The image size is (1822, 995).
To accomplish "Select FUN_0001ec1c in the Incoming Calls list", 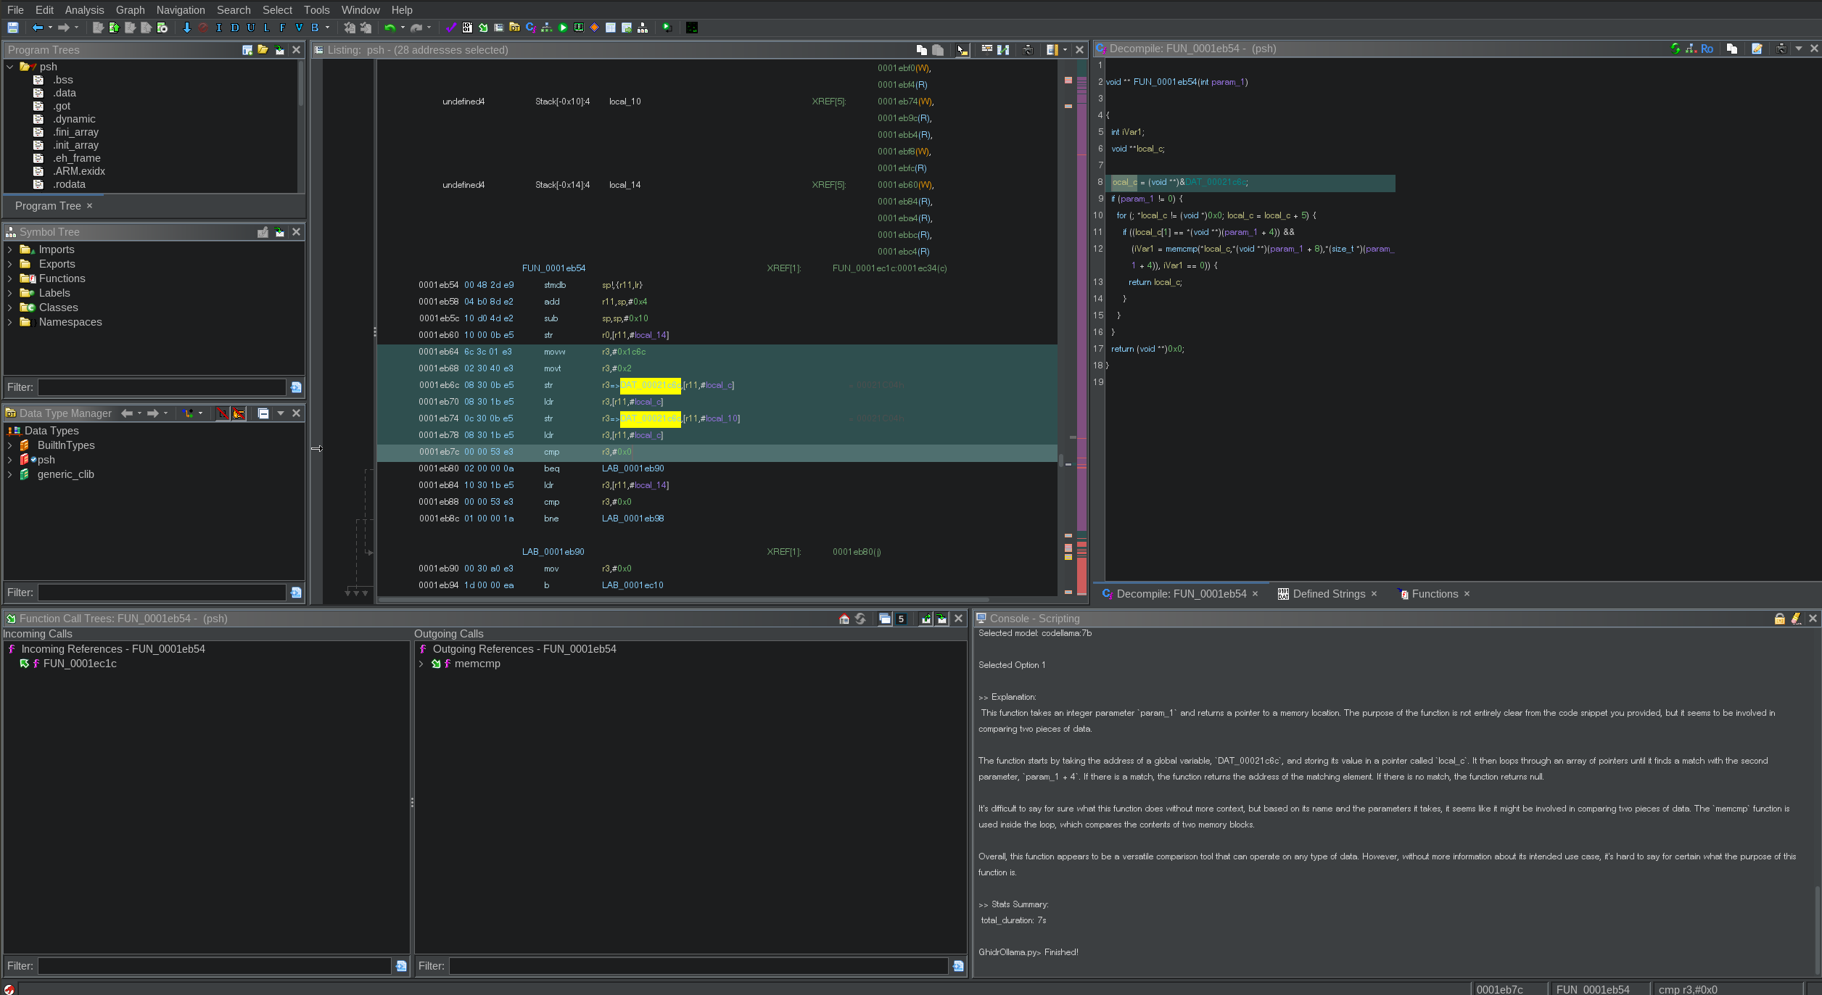I will tap(80, 664).
